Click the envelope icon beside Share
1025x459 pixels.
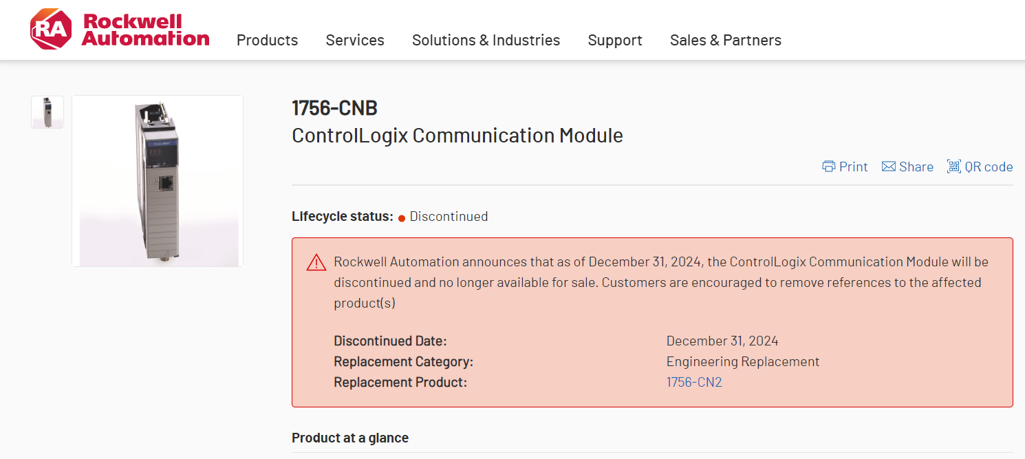(889, 167)
